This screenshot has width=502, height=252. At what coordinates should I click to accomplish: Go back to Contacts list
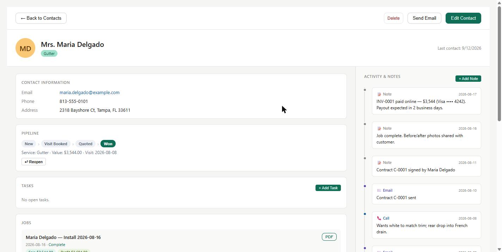click(41, 18)
